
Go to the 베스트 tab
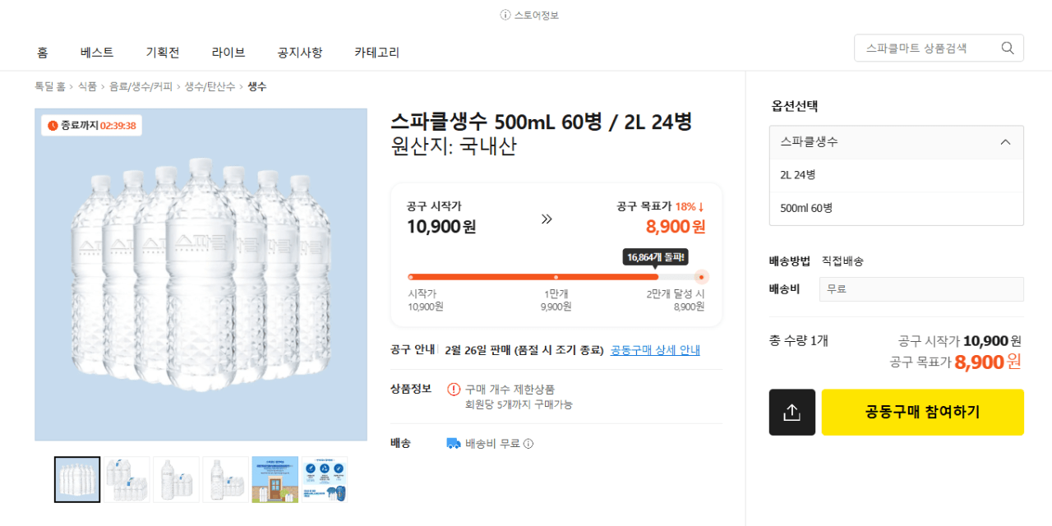pos(96,52)
